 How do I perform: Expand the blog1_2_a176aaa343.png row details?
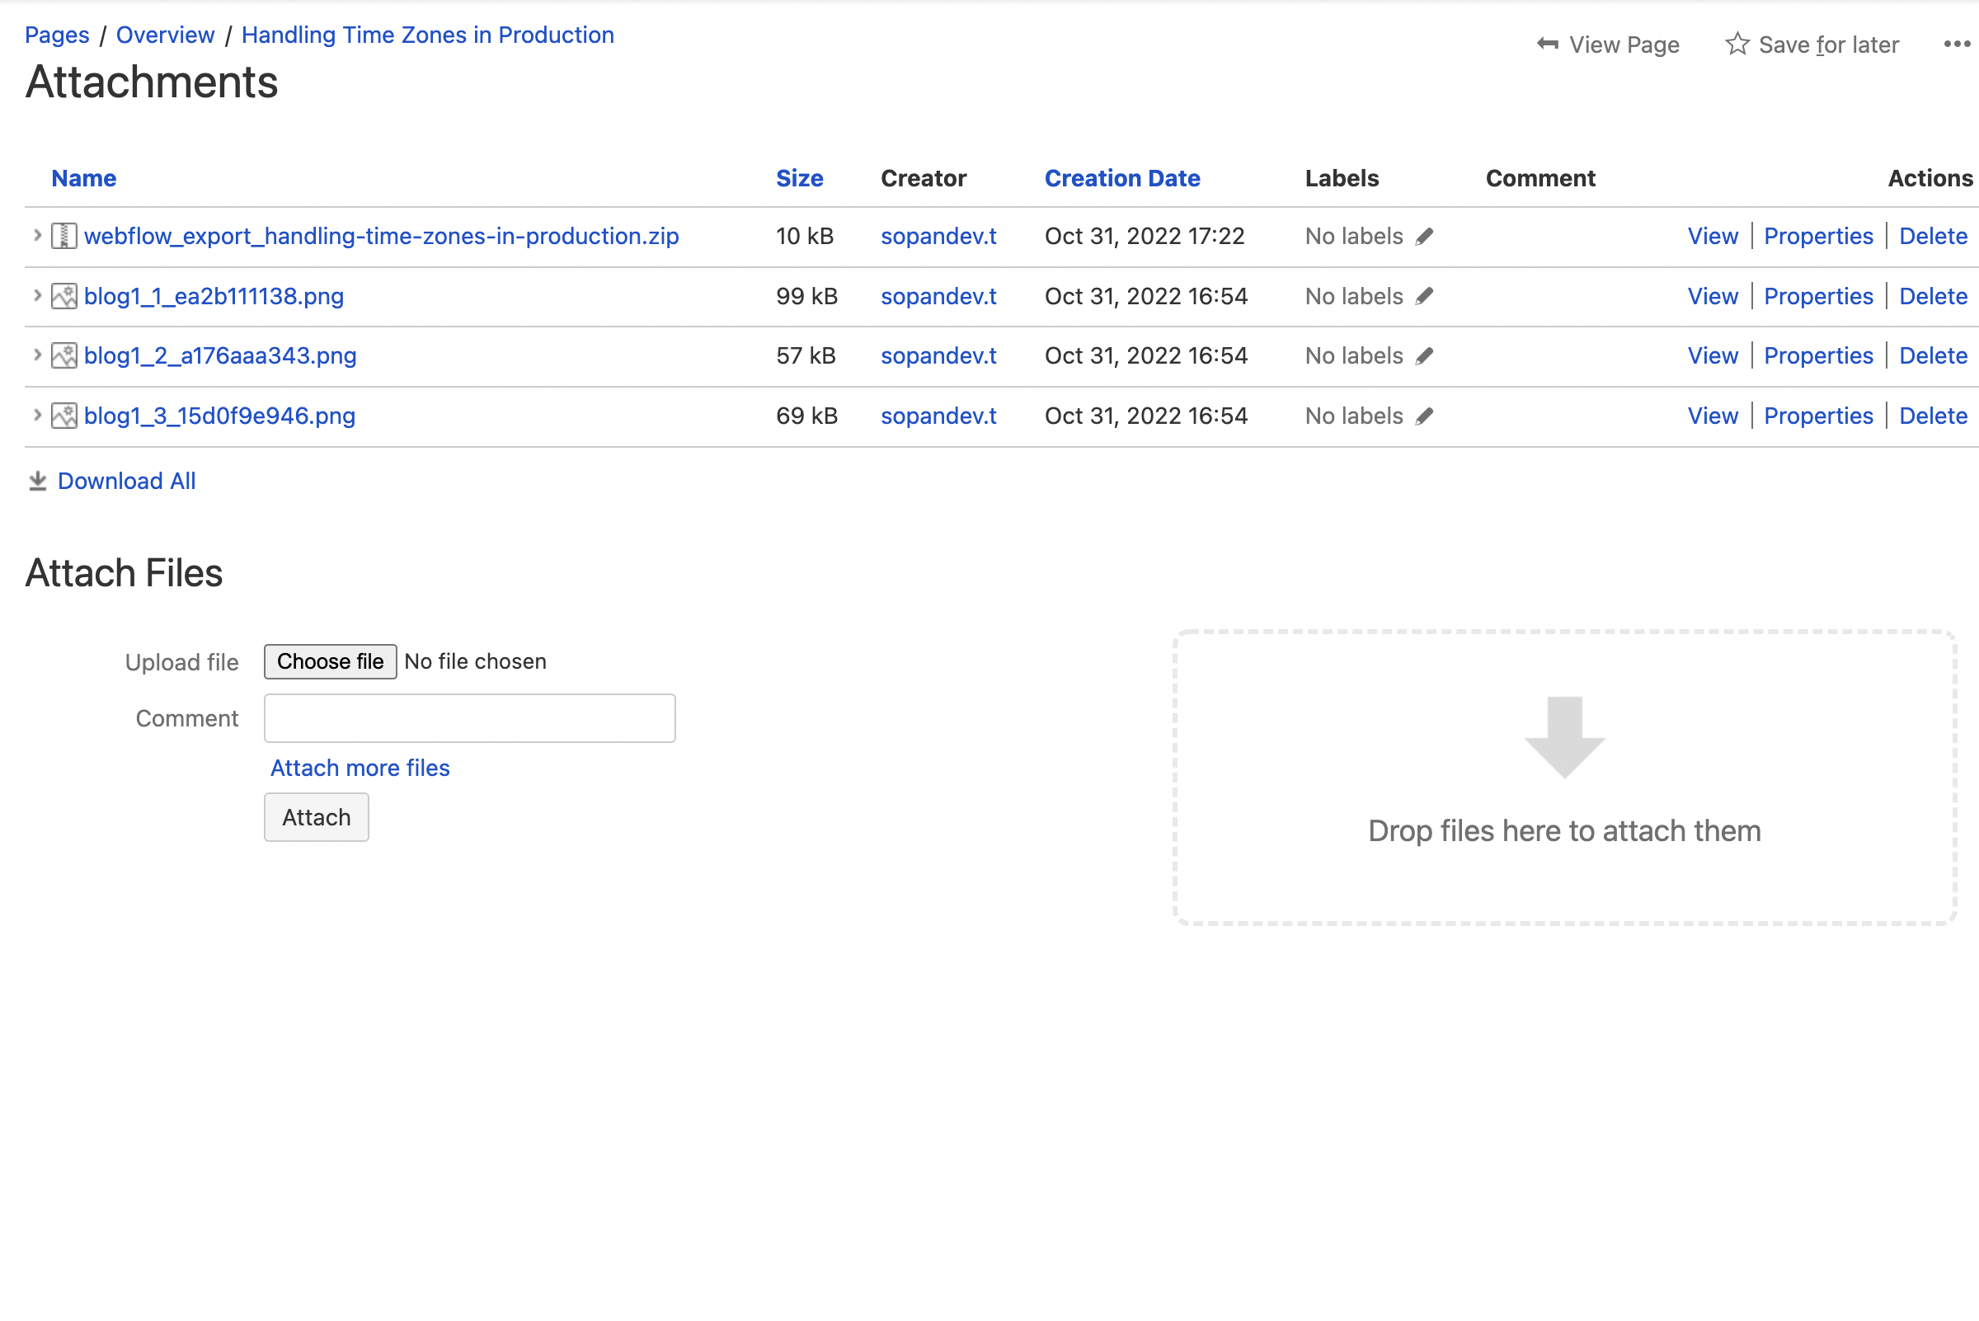pyautogui.click(x=37, y=355)
